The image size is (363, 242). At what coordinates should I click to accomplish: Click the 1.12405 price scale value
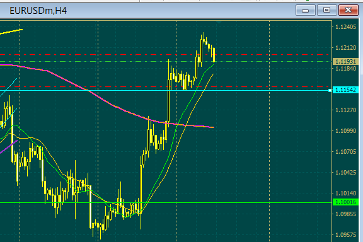pyautogui.click(x=345, y=27)
